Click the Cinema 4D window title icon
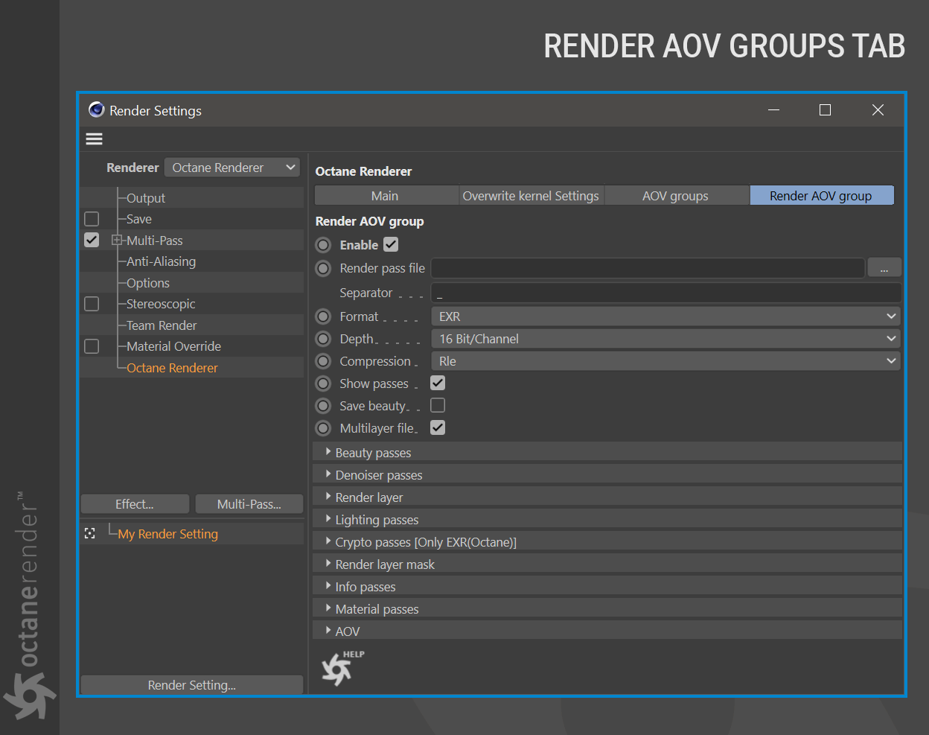 coord(97,110)
